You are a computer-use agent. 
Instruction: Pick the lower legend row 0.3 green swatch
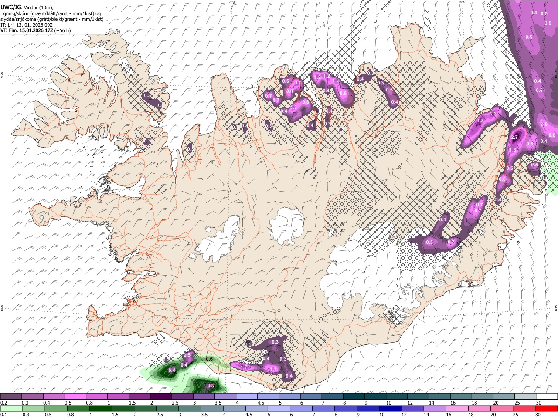(x=34, y=408)
